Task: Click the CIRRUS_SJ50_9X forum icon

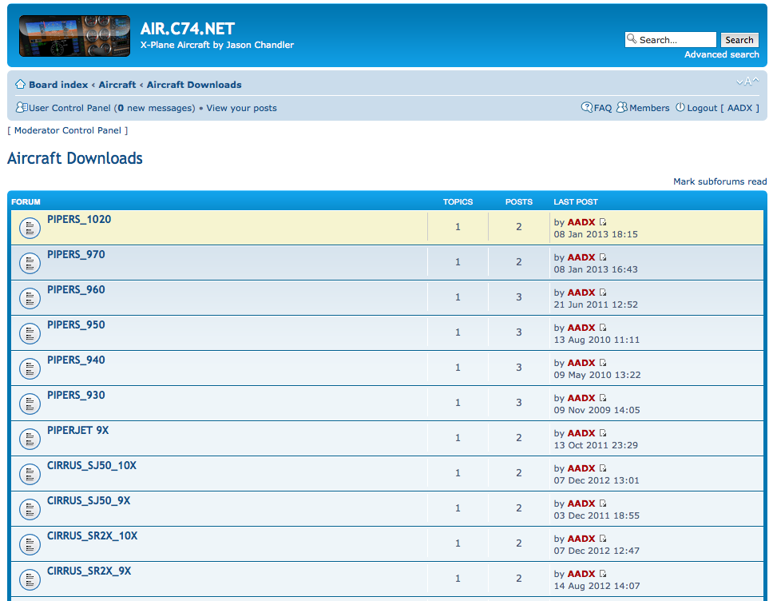Action: point(30,509)
